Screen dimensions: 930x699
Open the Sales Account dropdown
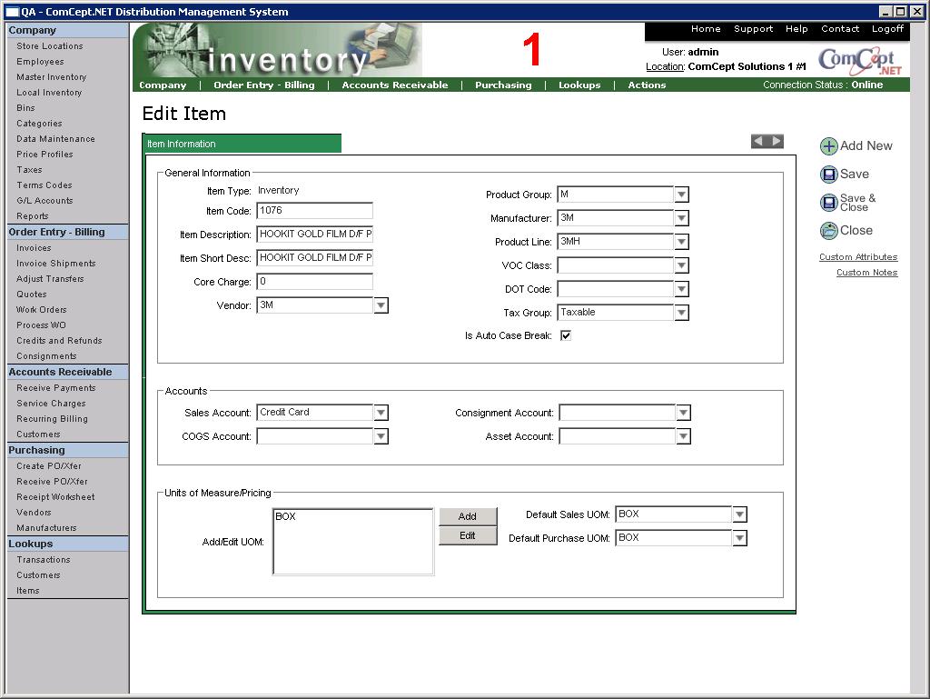(381, 413)
